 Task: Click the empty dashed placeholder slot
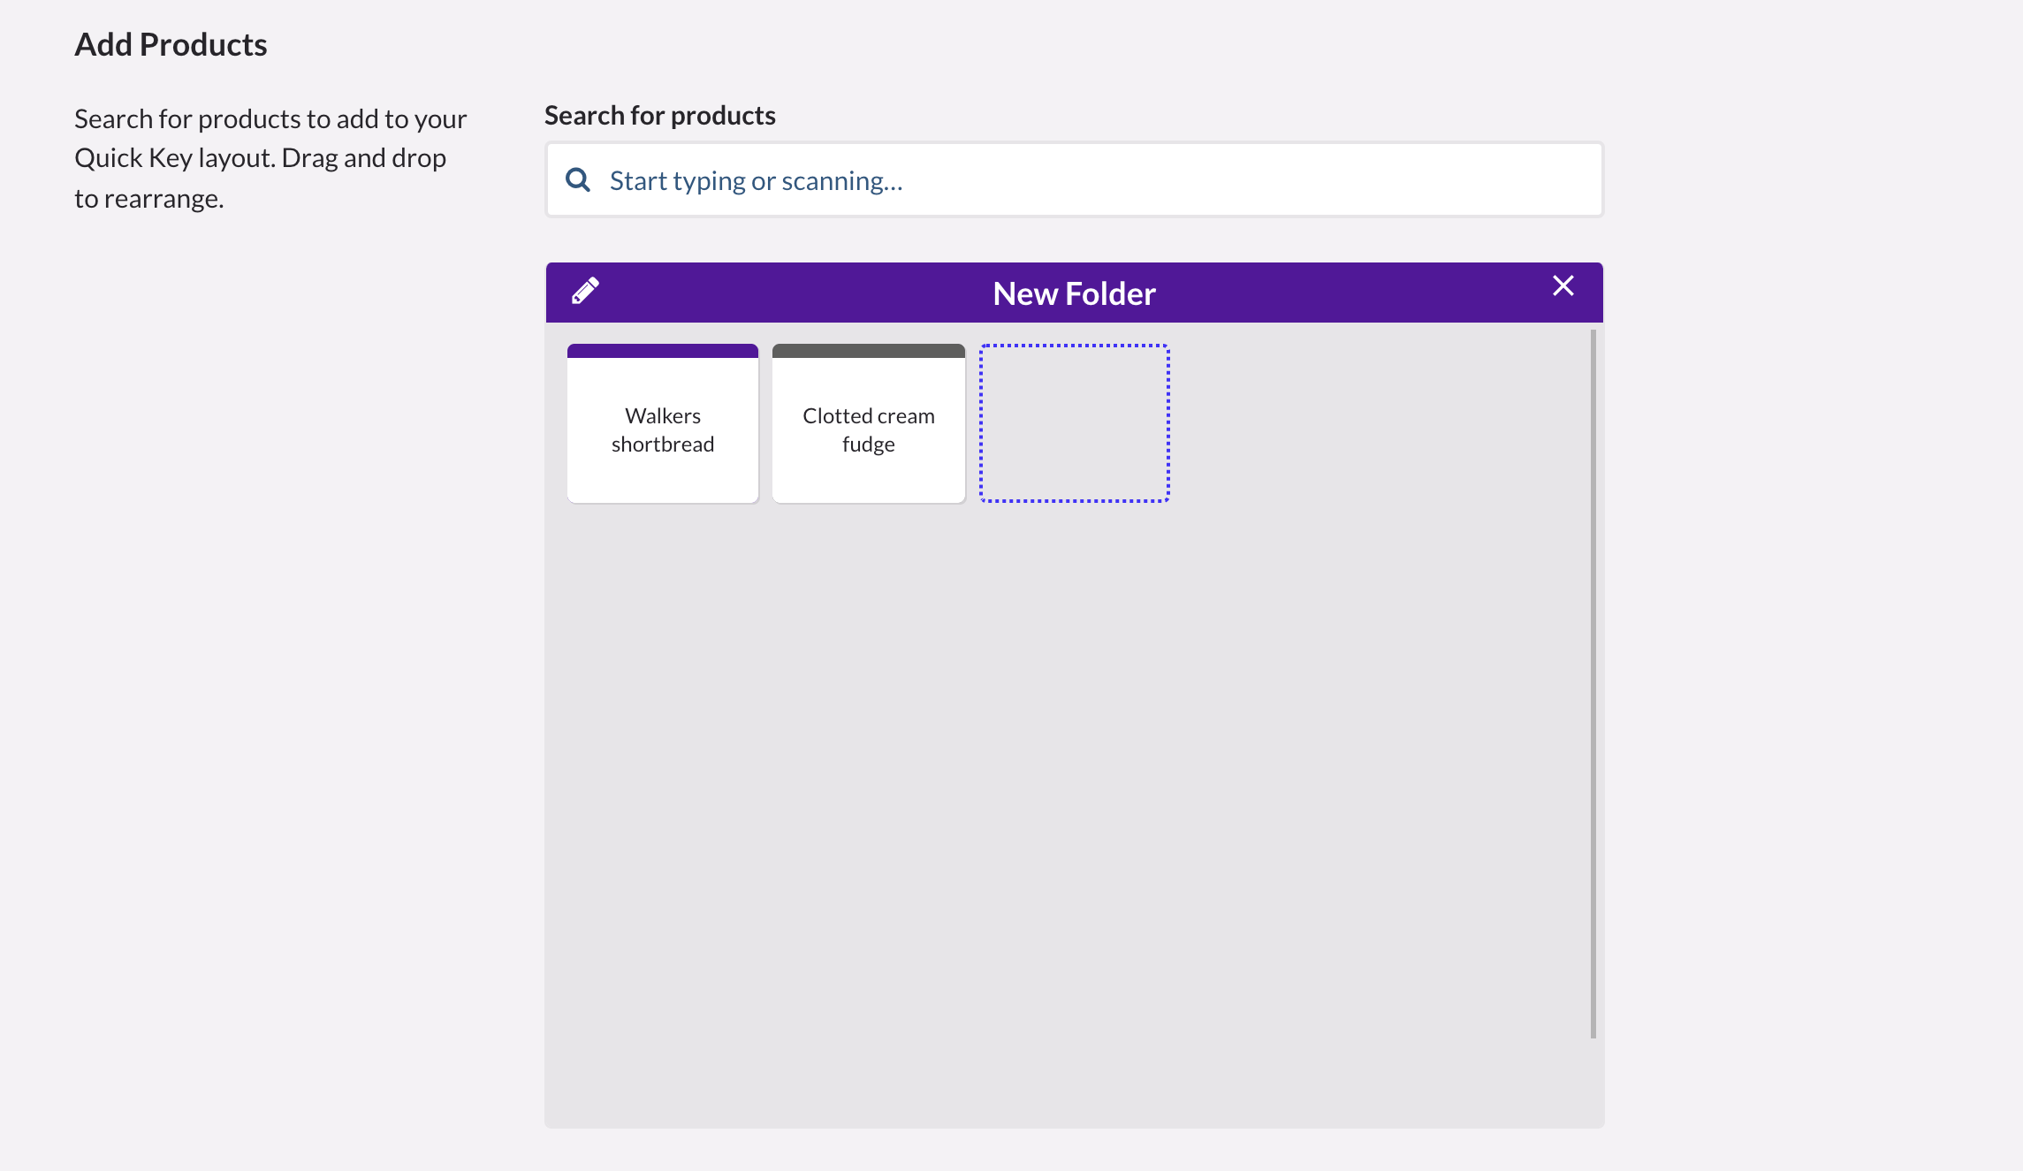1074,423
